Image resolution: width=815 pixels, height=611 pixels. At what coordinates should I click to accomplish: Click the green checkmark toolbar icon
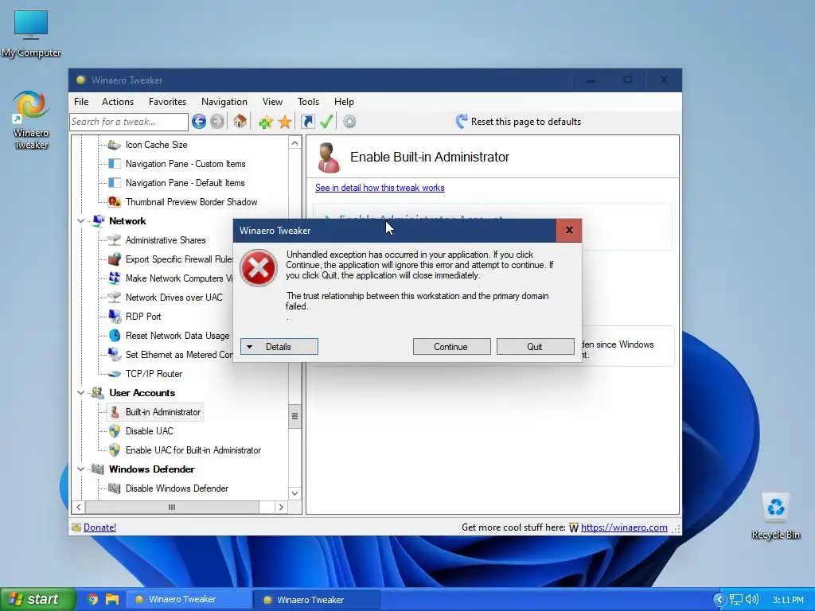[326, 122]
